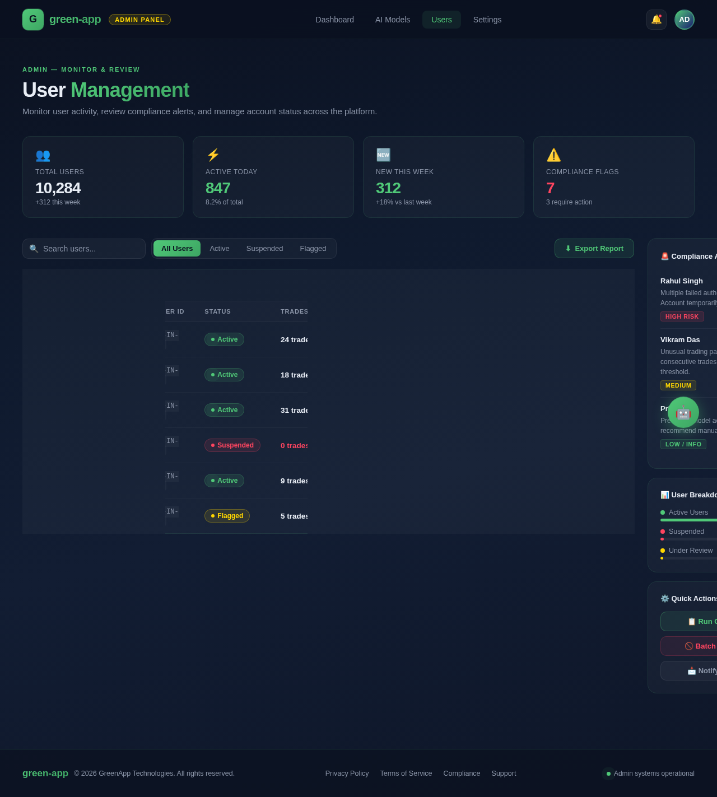
Task: Open the AI Models nav item
Action: (x=393, y=20)
